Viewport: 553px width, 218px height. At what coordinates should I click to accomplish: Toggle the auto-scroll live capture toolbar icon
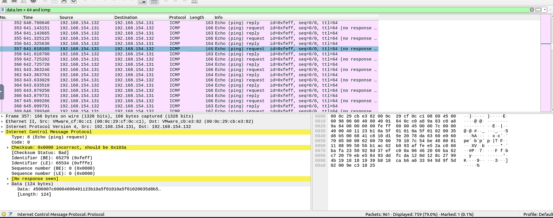pos(143,2)
